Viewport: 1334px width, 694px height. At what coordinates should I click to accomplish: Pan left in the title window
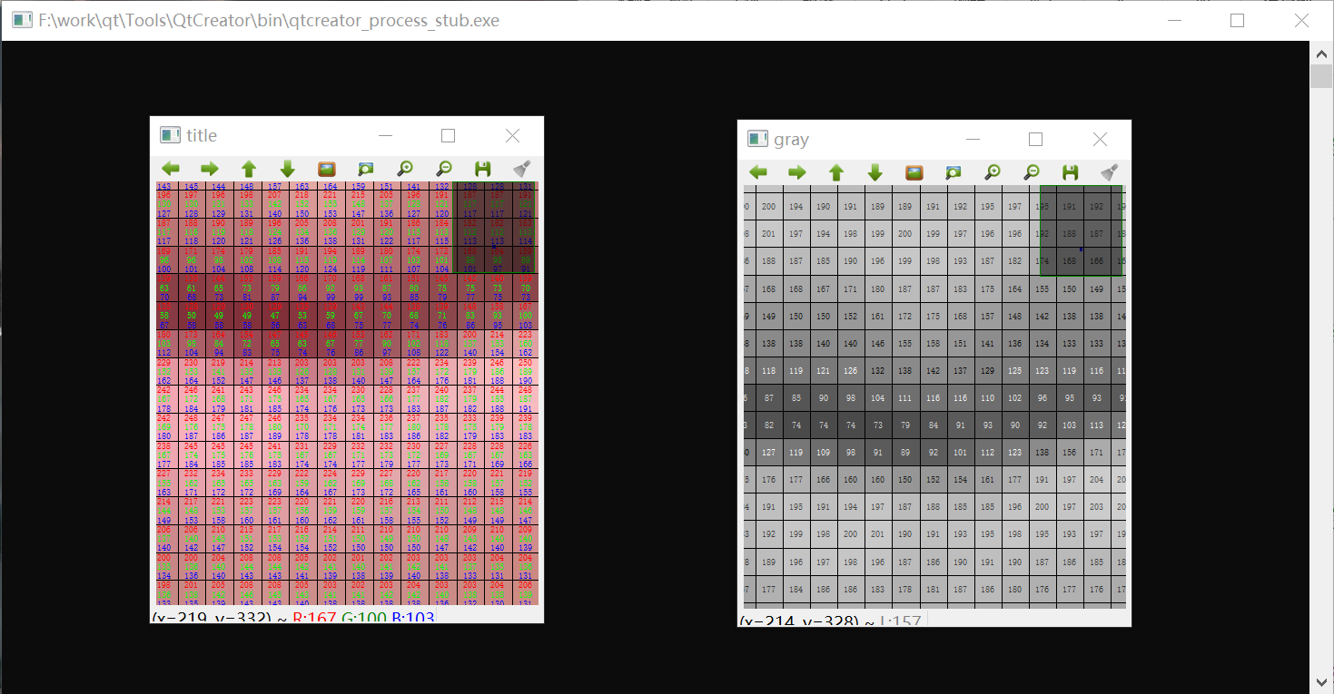click(171, 169)
